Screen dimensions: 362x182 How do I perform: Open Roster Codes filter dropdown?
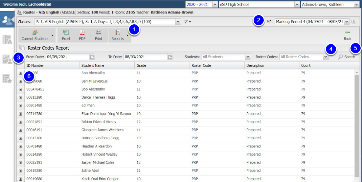(x=326, y=57)
